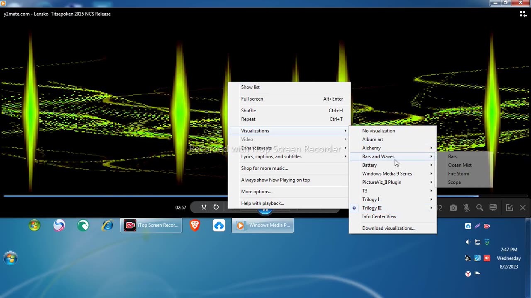Open the recorder annotation comment icon
Viewport: 531px width, 298px height.
[x=493, y=208]
